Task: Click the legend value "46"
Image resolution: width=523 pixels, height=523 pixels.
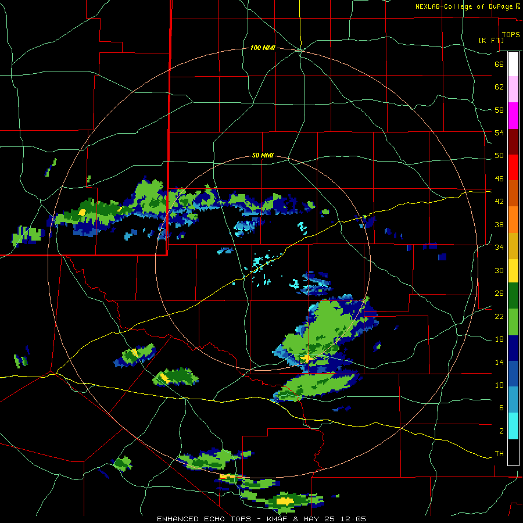Action: pos(499,179)
